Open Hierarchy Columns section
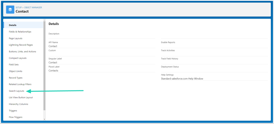 pos(18,104)
